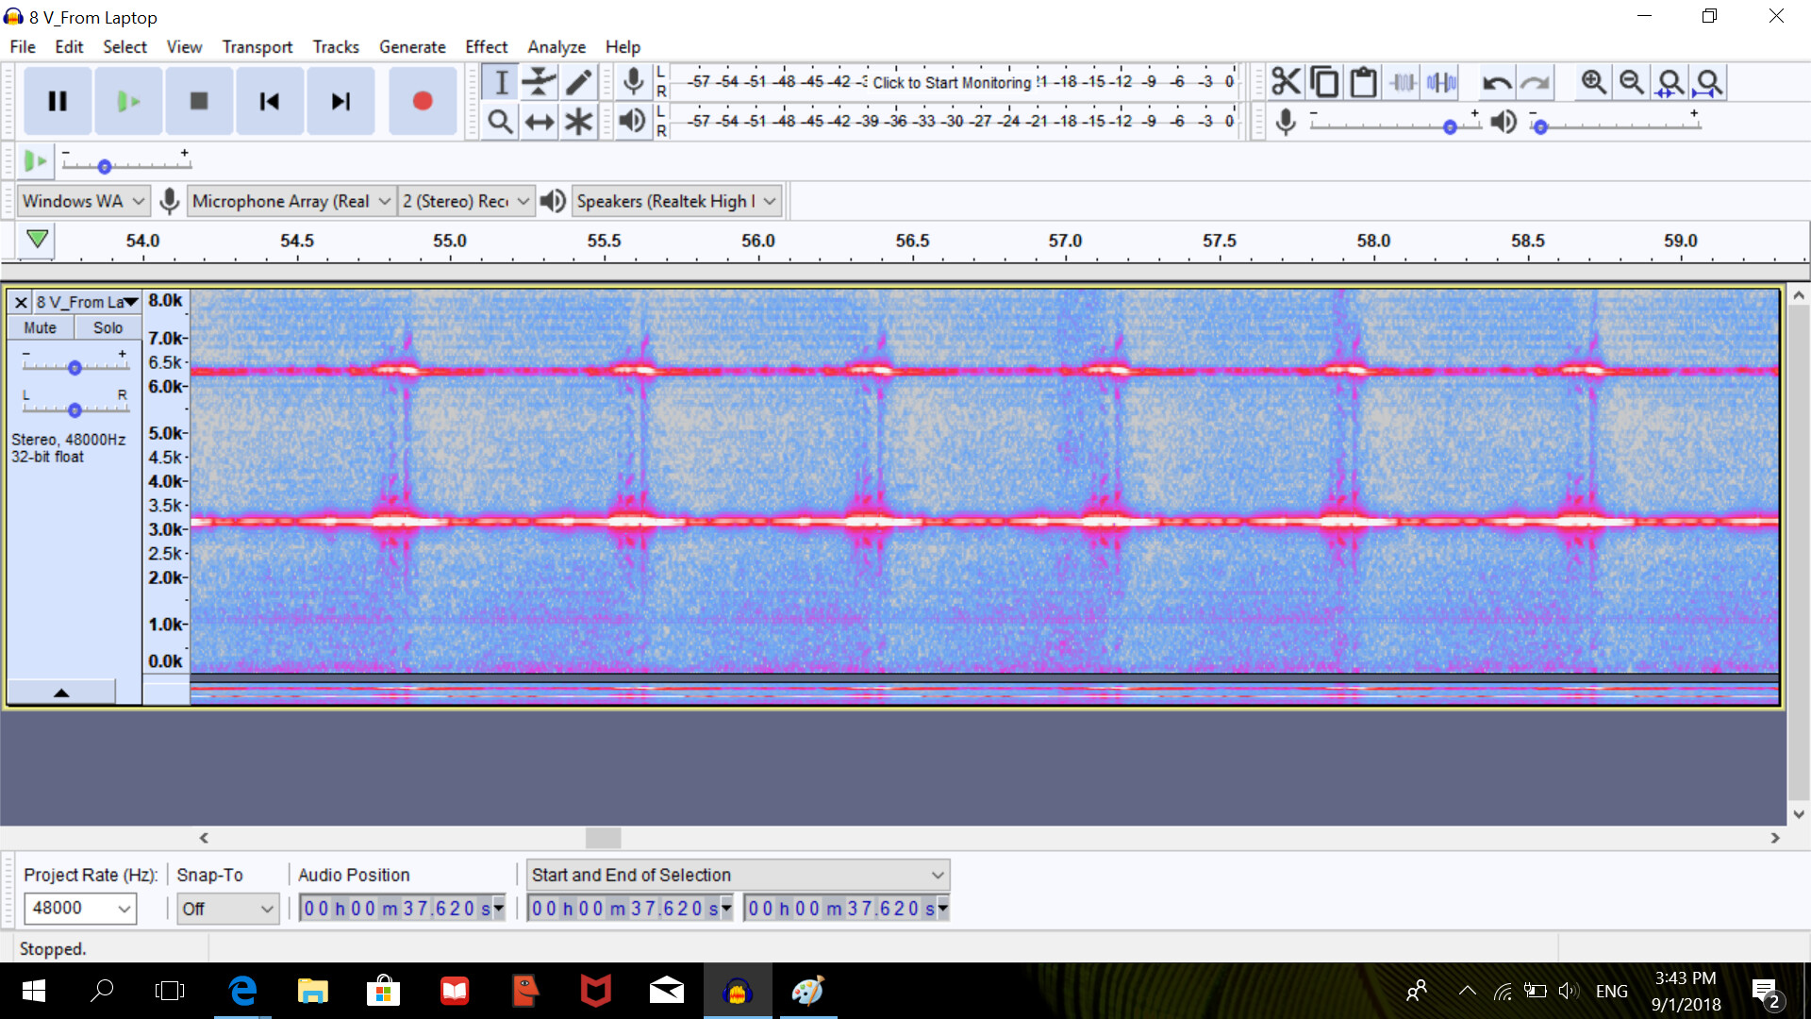The image size is (1811, 1019).
Task: Open the Microphone Array device dropdown
Action: point(291,201)
